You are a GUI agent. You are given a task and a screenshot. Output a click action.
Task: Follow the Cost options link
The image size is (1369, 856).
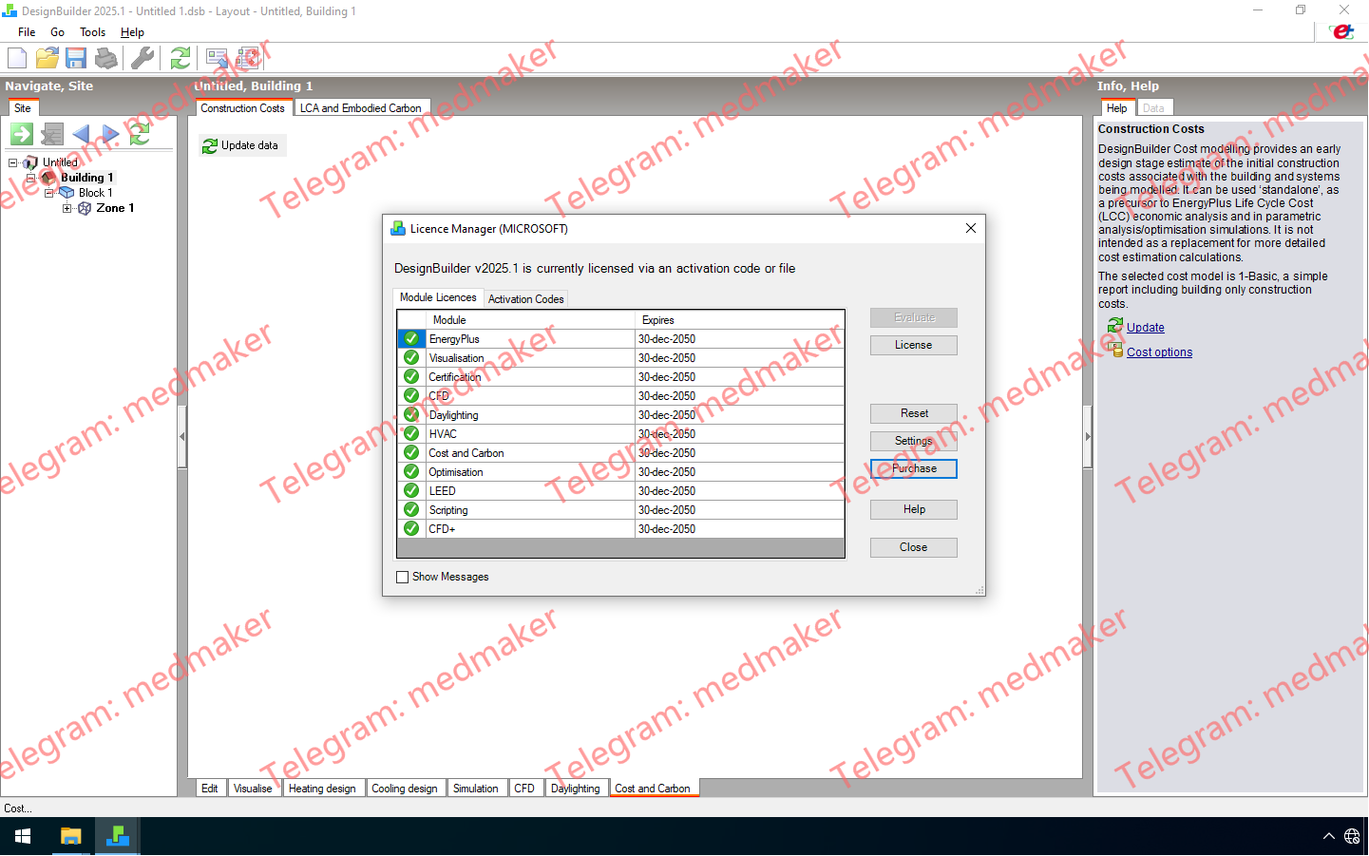pos(1159,352)
